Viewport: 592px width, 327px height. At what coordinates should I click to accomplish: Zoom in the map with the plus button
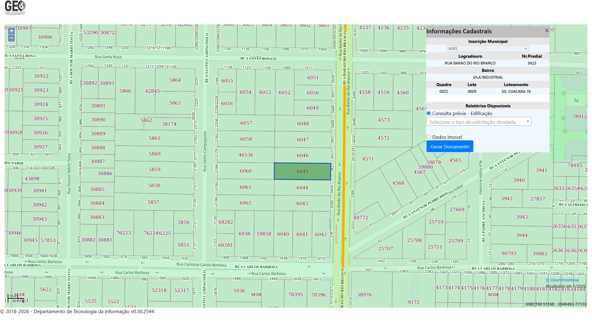(11, 31)
